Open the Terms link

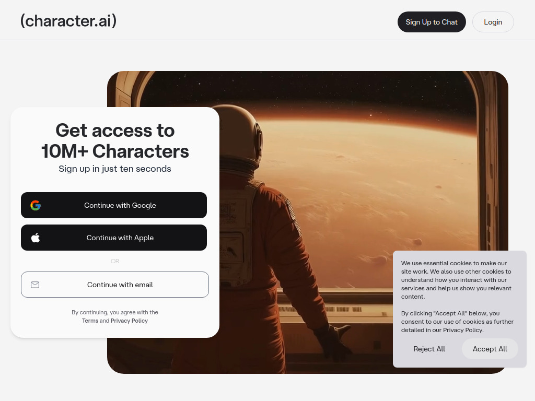[x=90, y=321]
